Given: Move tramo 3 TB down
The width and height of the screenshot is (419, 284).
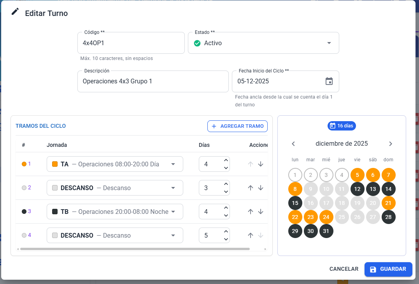Looking at the screenshot, I should 261,212.
